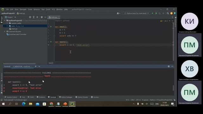Screen dimensions: 203x114
Task: Open editor tabs more options
Action: (x=172, y=17)
